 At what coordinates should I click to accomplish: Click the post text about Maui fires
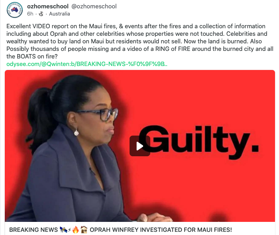coord(139,41)
